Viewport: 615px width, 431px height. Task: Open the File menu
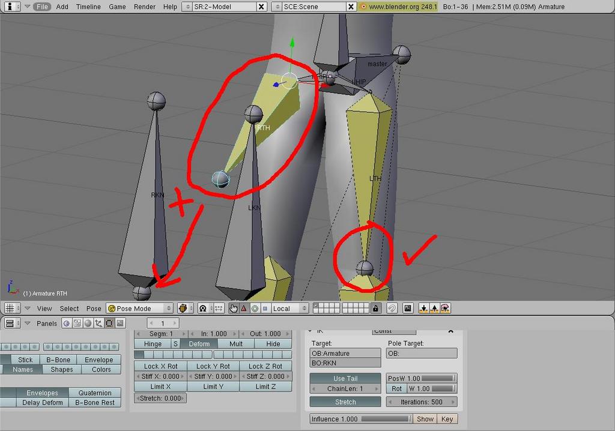click(x=42, y=7)
